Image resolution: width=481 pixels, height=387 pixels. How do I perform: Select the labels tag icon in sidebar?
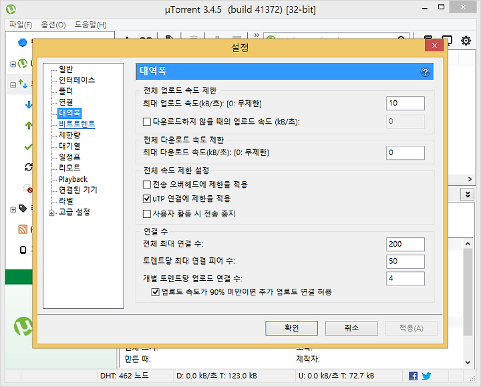pos(23,209)
